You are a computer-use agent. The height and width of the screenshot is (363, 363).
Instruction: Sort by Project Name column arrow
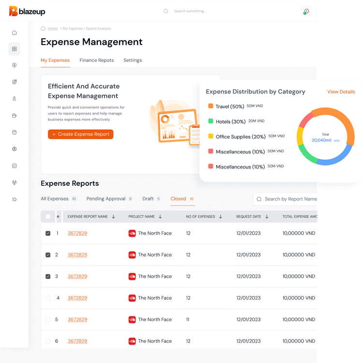coord(160,217)
